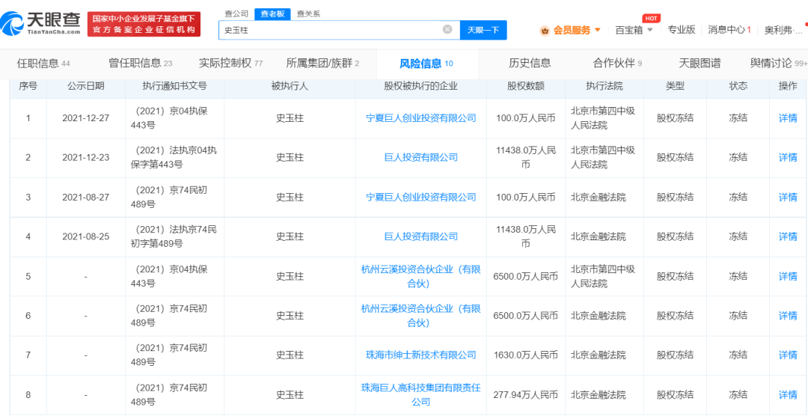Open 珠海市绅士新技术有限公司 link
The image size is (808, 416).
click(x=420, y=355)
